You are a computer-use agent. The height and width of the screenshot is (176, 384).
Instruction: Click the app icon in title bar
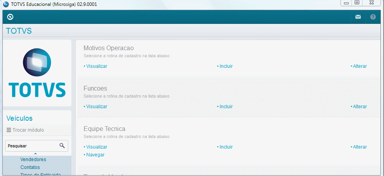5,4
